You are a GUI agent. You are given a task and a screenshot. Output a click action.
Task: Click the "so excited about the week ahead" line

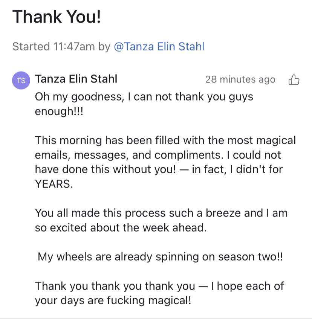click(x=121, y=228)
